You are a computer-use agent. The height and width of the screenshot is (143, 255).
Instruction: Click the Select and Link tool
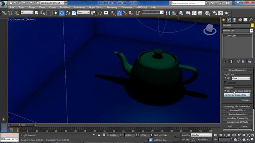coord(4,13)
